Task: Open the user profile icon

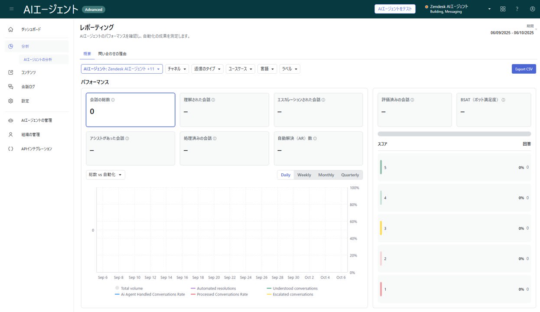Action: [532, 9]
